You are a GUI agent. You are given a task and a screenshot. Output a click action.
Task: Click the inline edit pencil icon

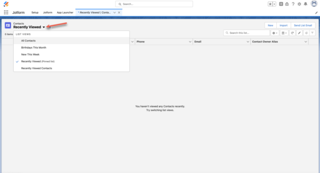[x=299, y=33]
